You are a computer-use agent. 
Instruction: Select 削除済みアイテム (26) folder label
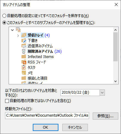(45, 51)
